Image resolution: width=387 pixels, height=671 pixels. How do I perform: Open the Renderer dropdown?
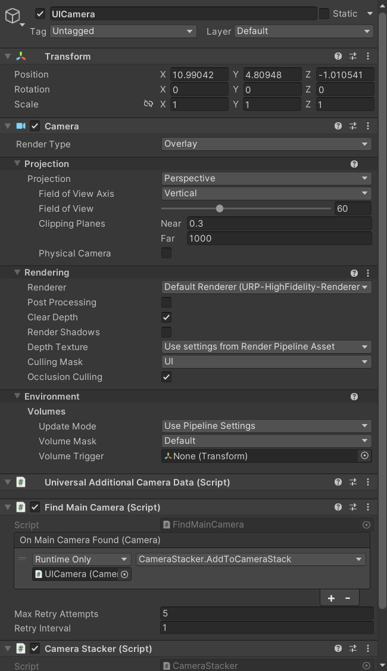point(267,287)
